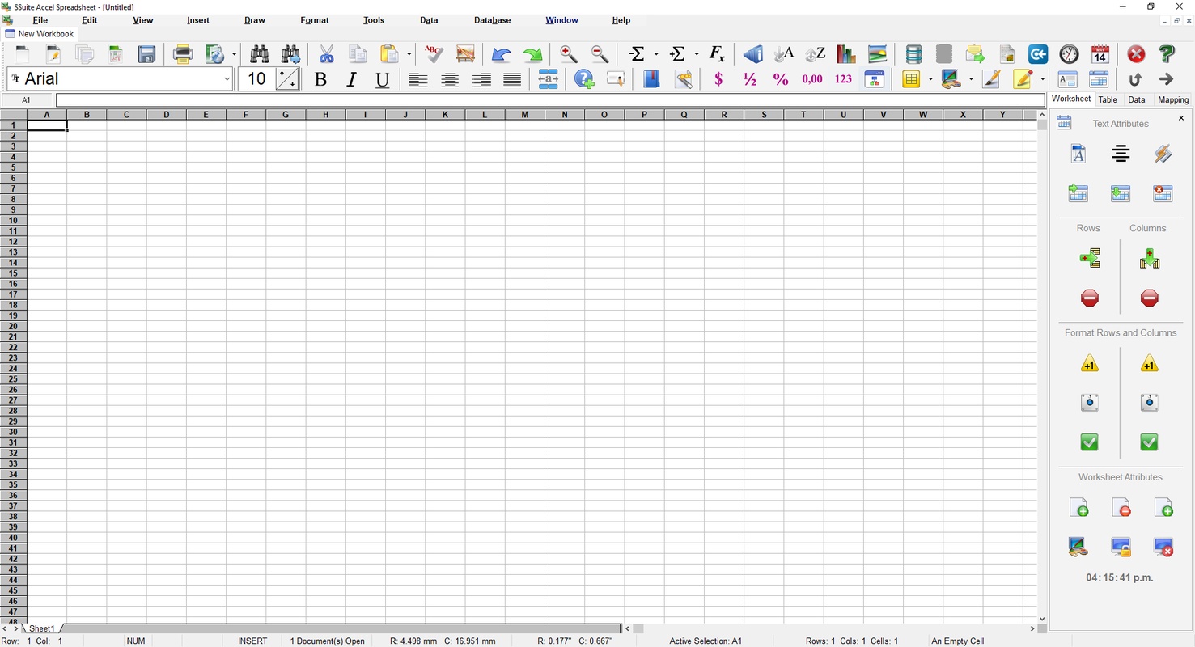Click the Copy icon in toolbar
This screenshot has width=1195, height=647.
click(x=358, y=54)
